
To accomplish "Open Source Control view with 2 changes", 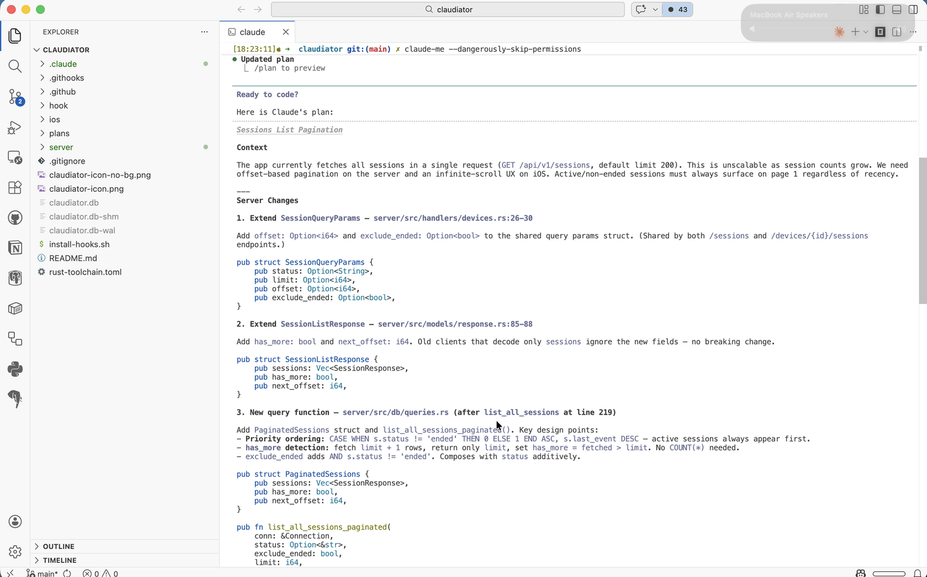I will coord(15,96).
